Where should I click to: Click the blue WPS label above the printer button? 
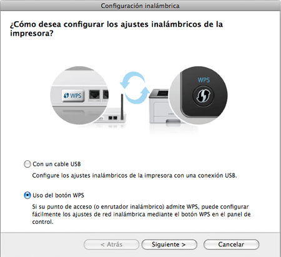(x=204, y=80)
